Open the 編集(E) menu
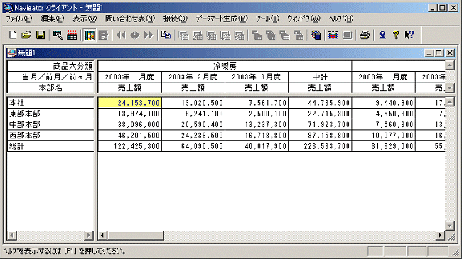Screen dimensions: 462x259 52,19
